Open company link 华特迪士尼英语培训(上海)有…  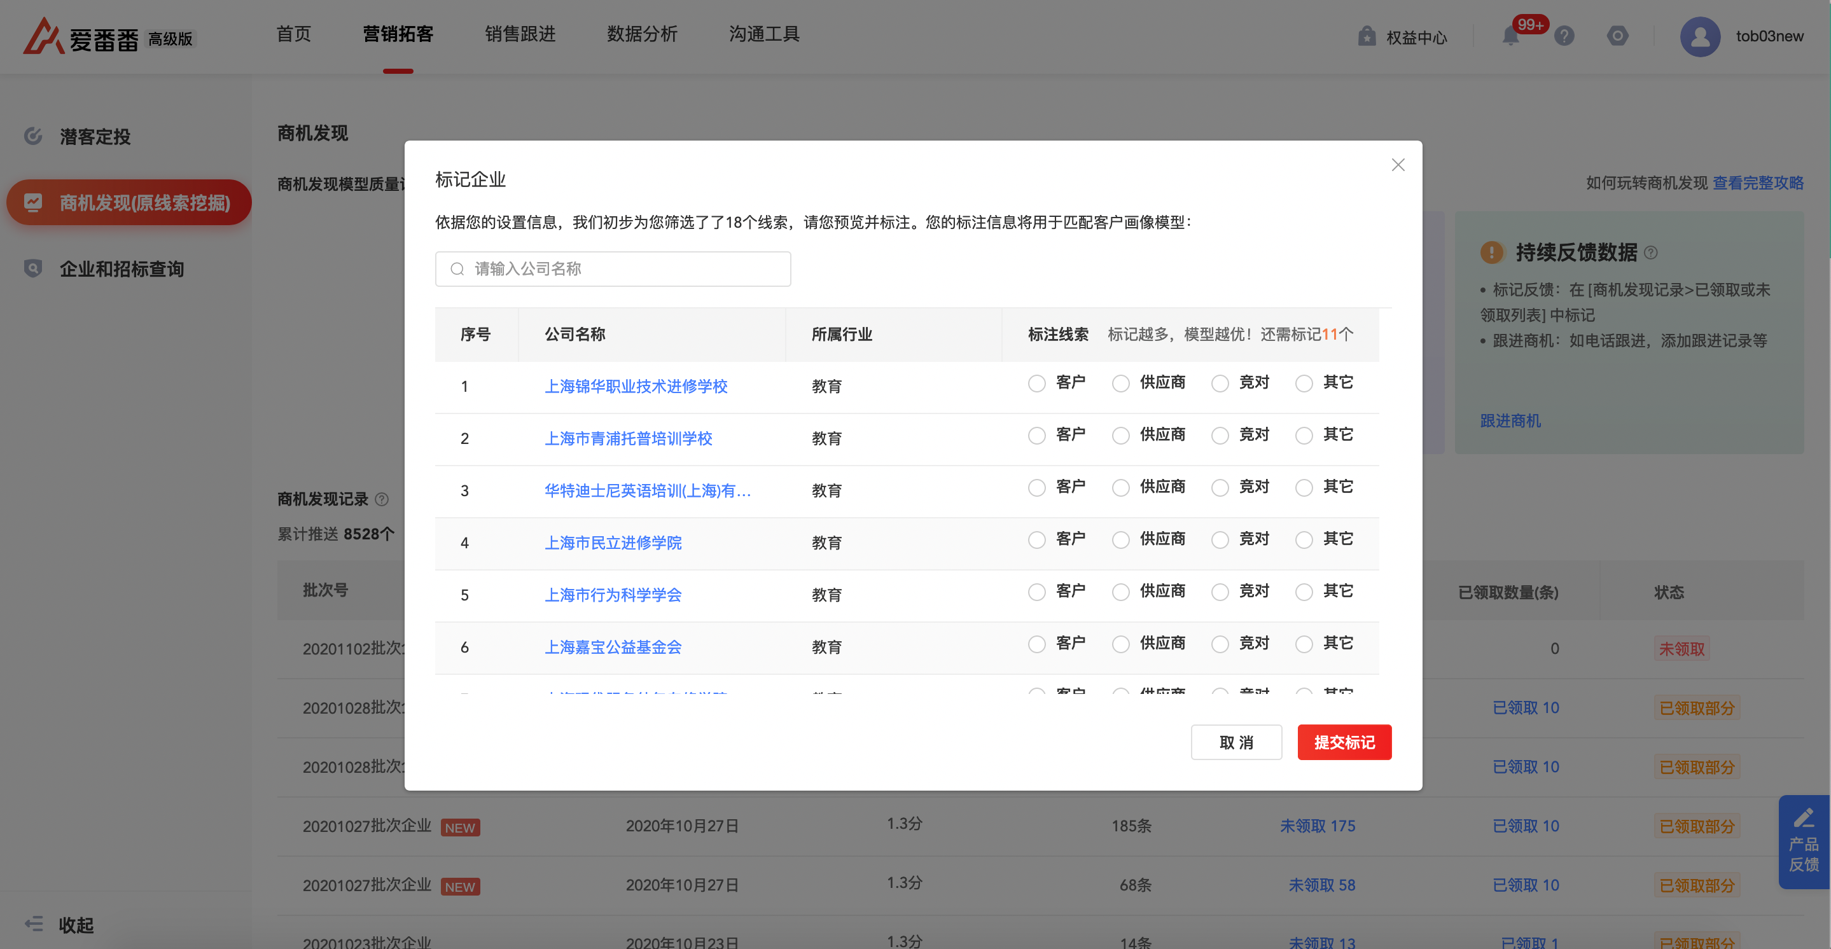pos(648,490)
